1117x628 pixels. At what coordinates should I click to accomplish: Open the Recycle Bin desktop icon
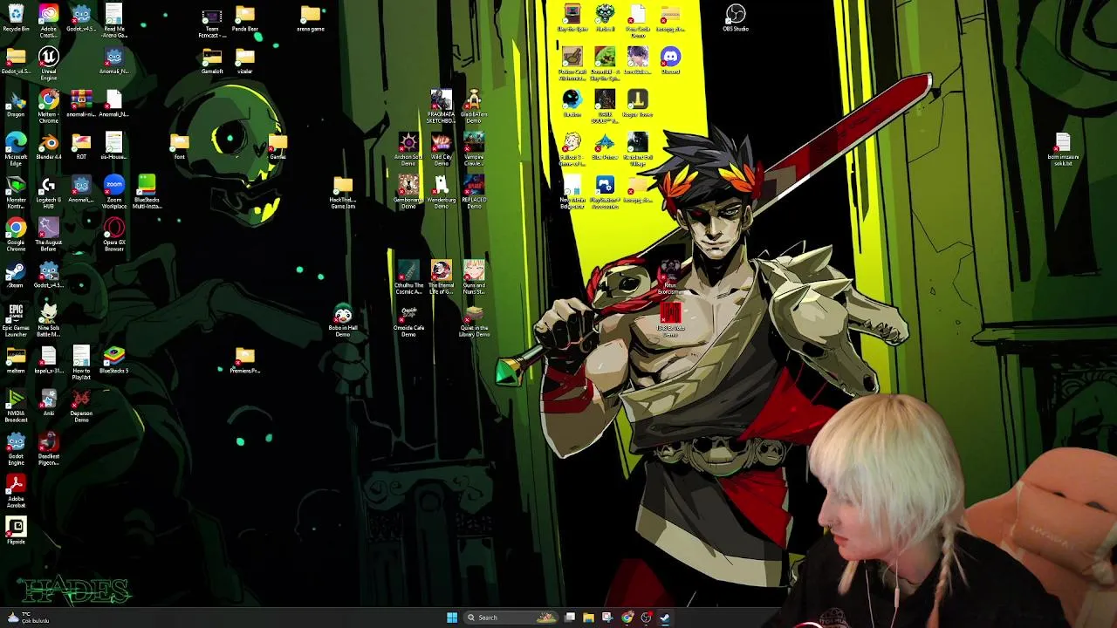click(x=16, y=18)
